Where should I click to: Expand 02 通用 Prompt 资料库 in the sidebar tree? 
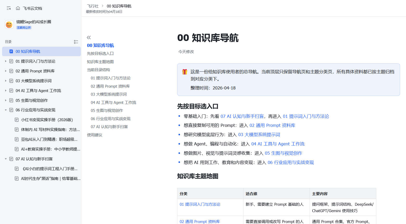pyautogui.click(x=6, y=71)
